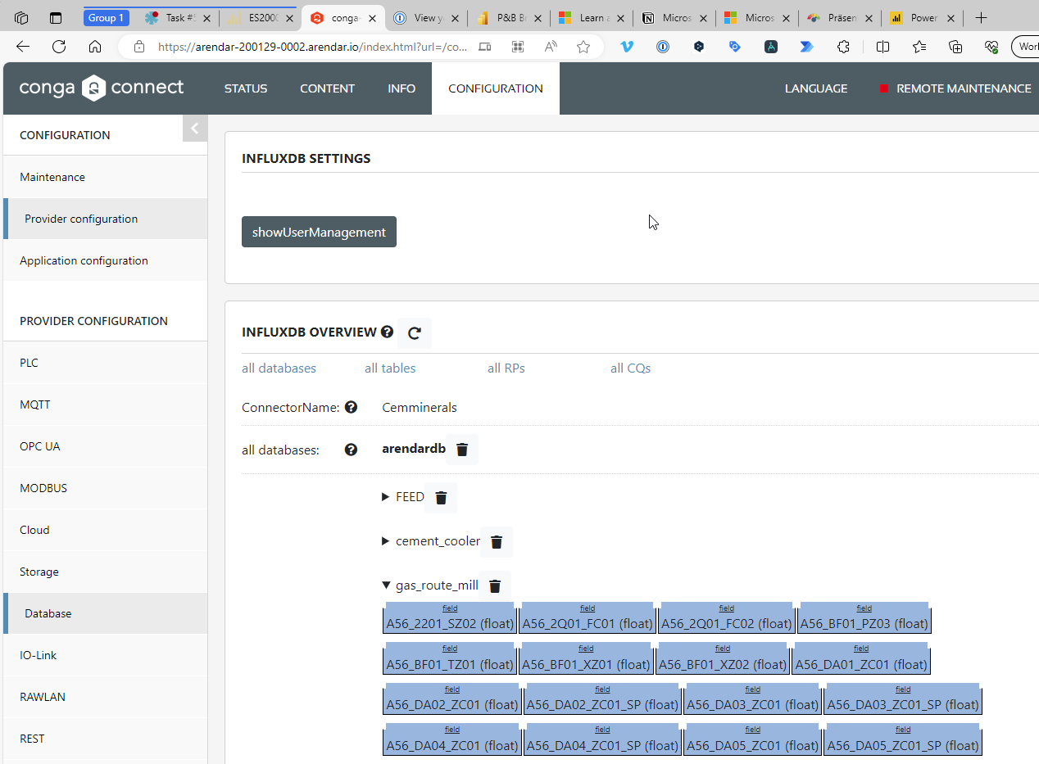Screen dimensions: 1039x764
Task: Open the MODBUS provider configuration
Action: (105, 488)
